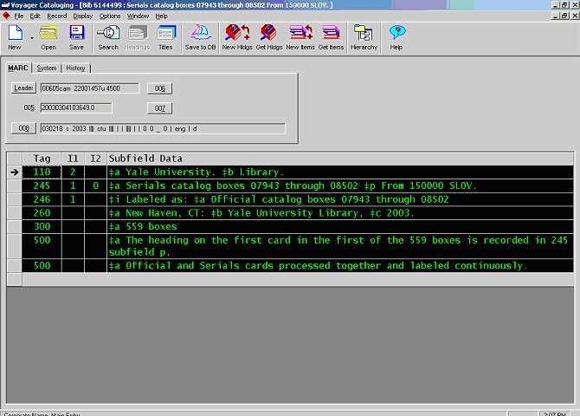Click the 008 button
580x416 pixels.
(x=23, y=128)
